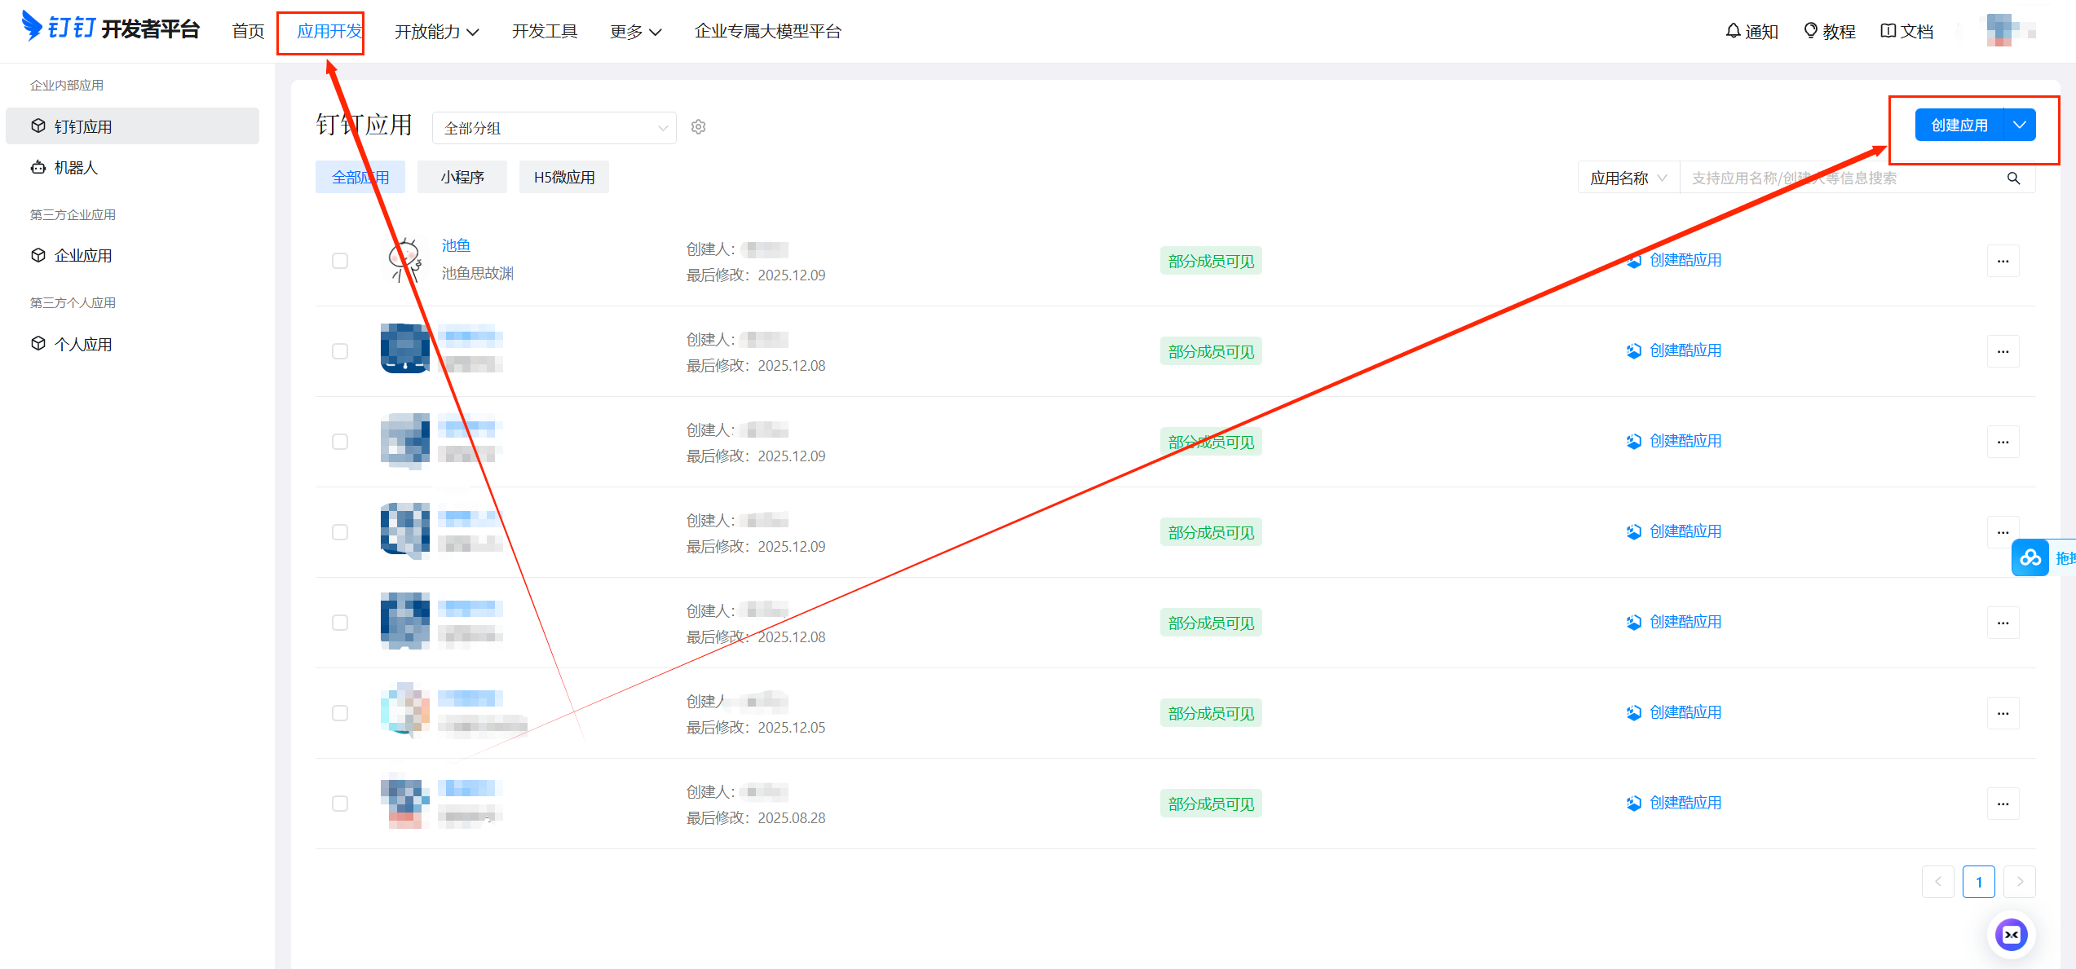2076x969 pixels.
Task: Open 文档 book documentation
Action: 1906,32
